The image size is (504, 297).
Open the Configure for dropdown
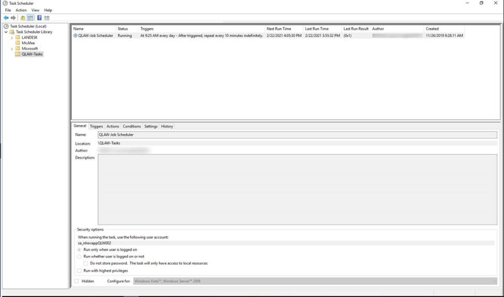coord(315,281)
